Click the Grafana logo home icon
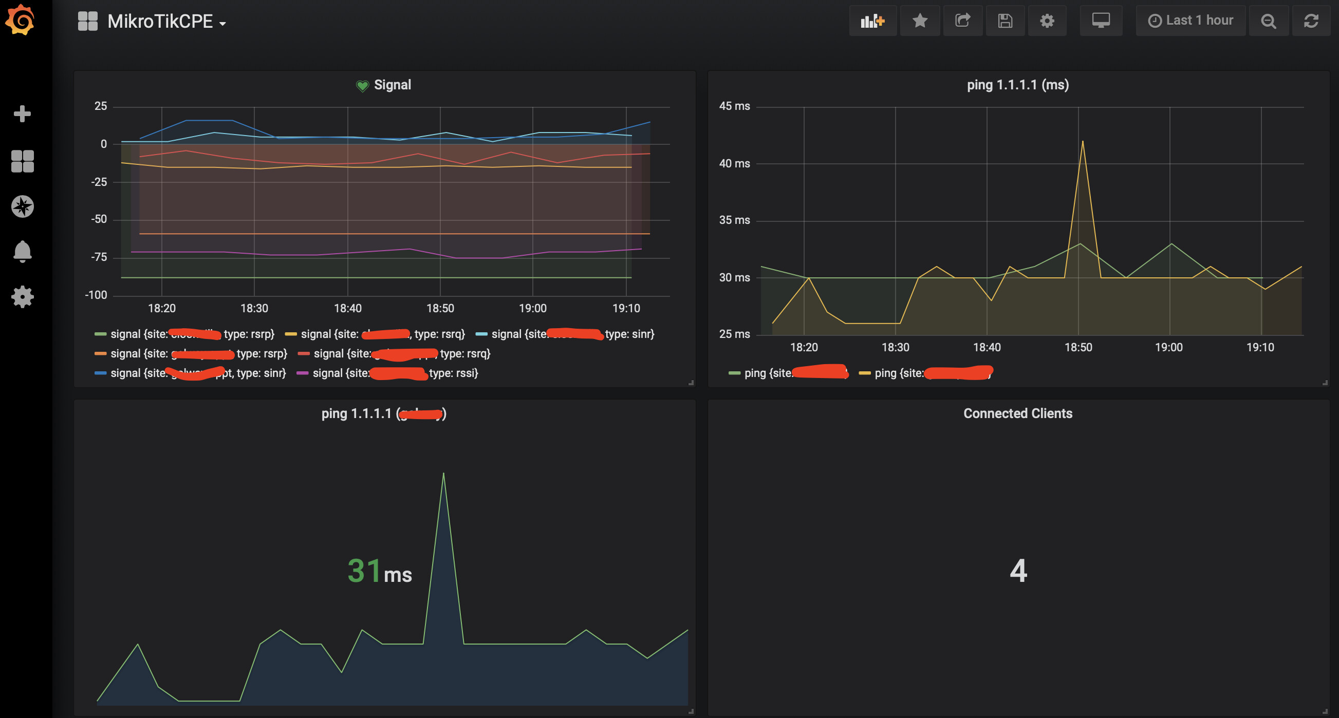Screen dimensions: 1339x718 (x=21, y=20)
